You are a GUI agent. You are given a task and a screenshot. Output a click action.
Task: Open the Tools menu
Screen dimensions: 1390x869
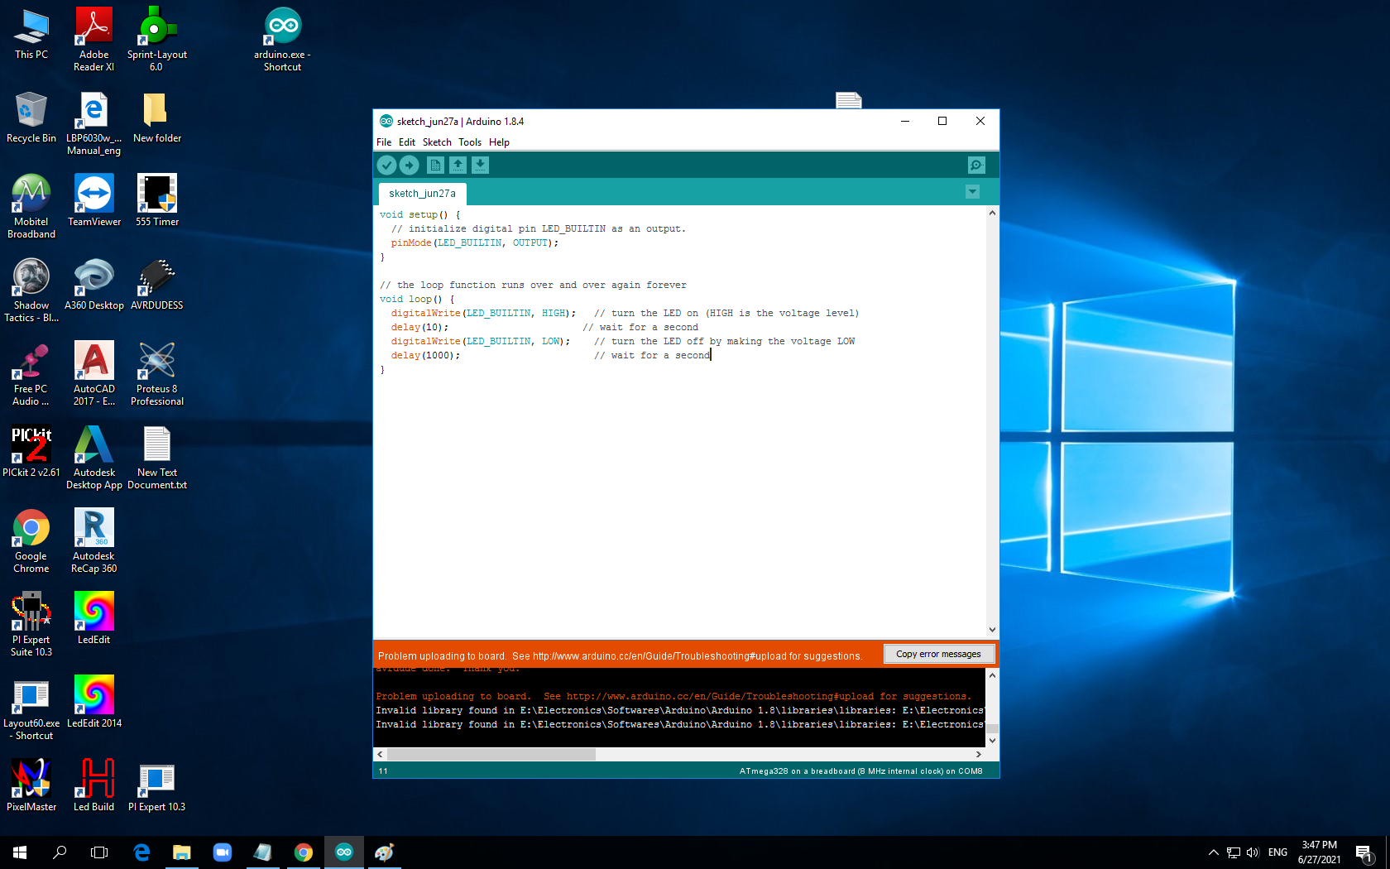(x=470, y=142)
